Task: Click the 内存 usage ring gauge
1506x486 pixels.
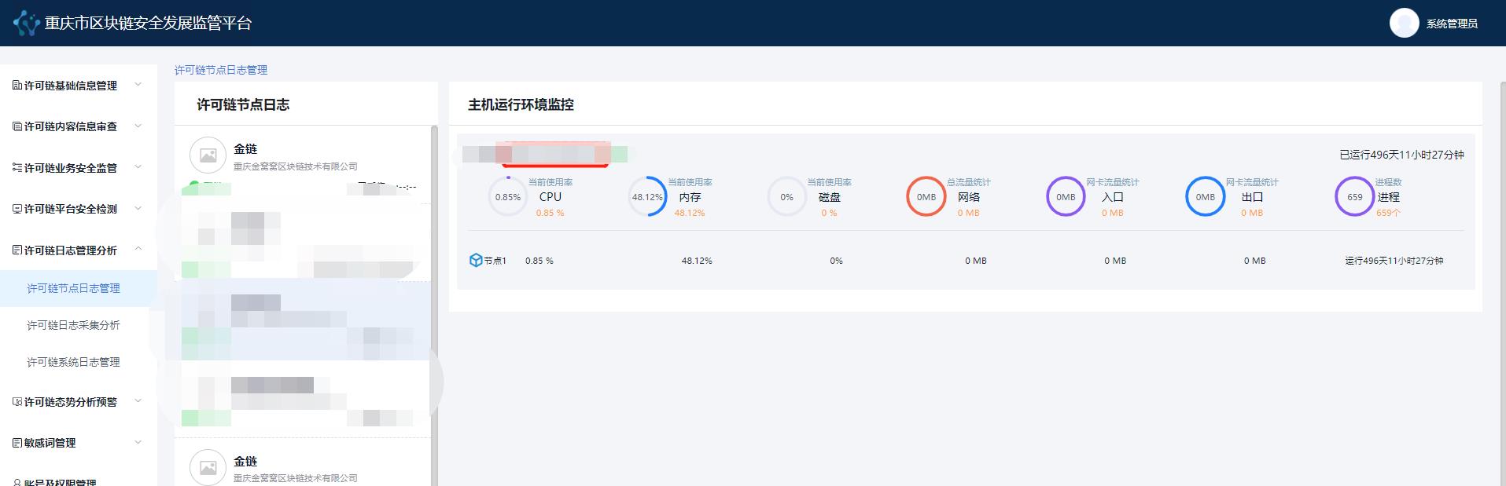Action: [647, 197]
